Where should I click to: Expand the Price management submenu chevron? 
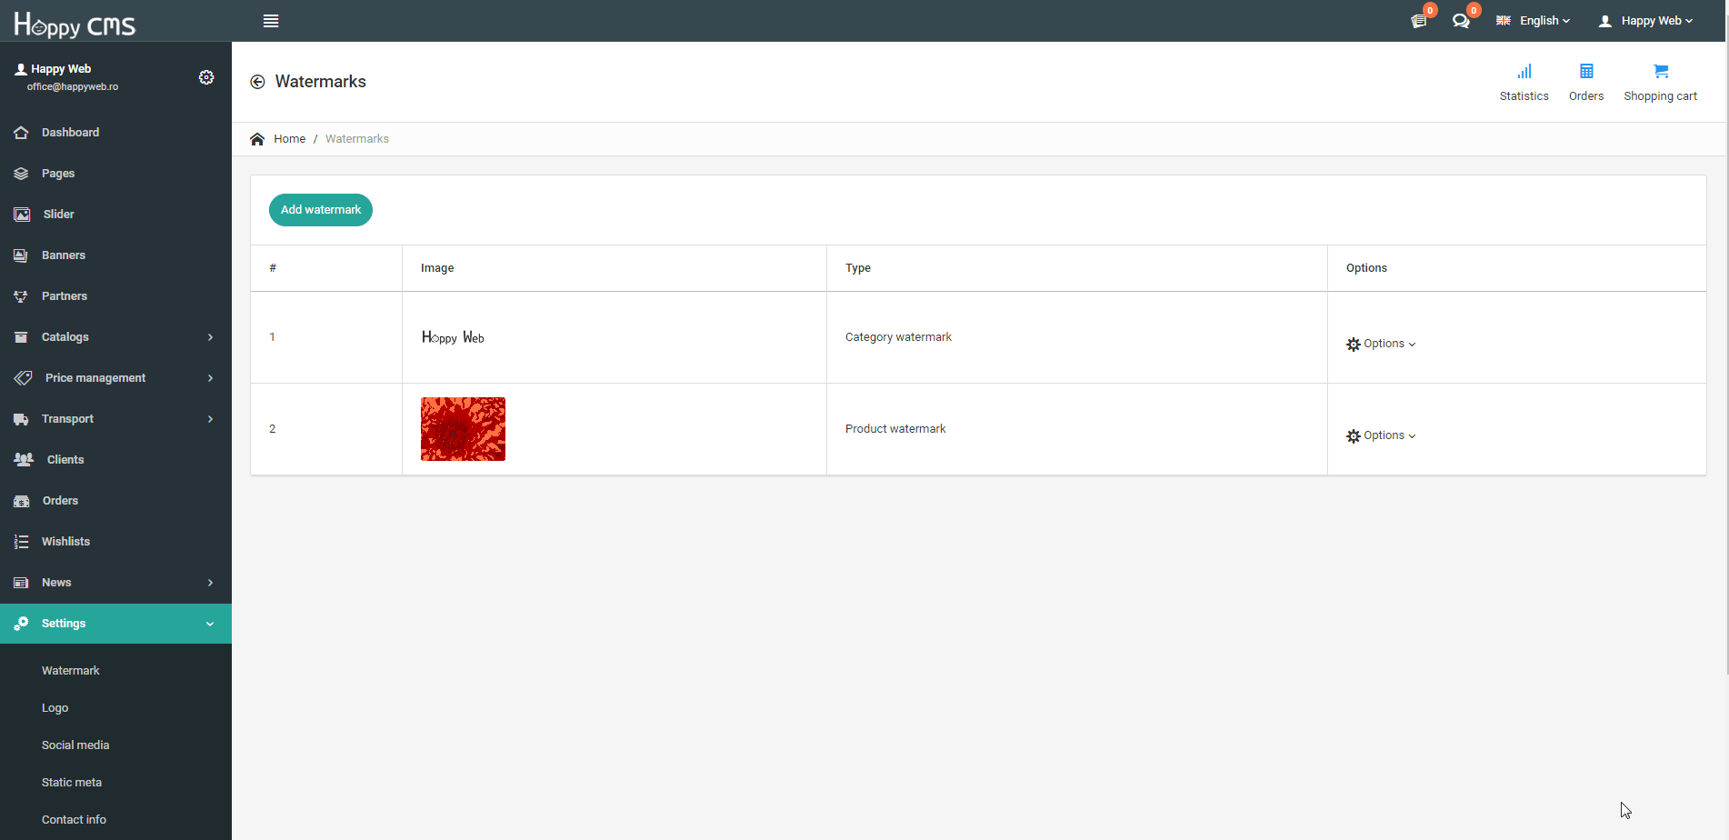tap(210, 378)
